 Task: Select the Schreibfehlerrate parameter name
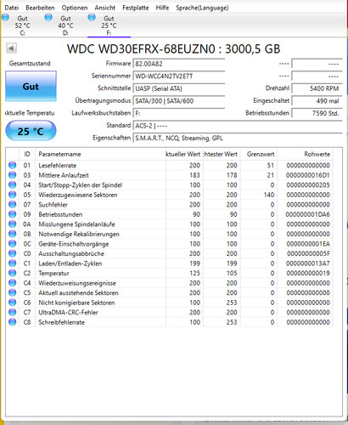[61, 322]
